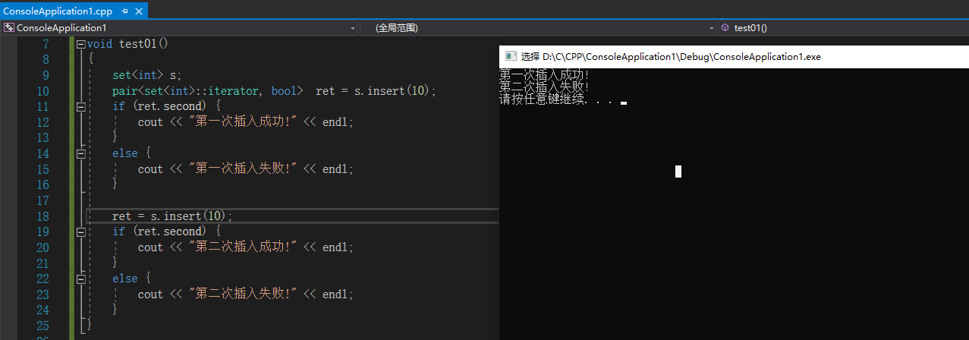Collapse the else block on line 22
The image size is (969, 340).
[x=81, y=279]
